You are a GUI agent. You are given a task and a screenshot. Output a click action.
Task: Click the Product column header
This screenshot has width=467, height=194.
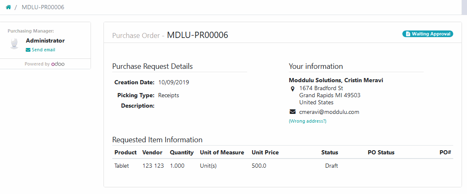125,152
